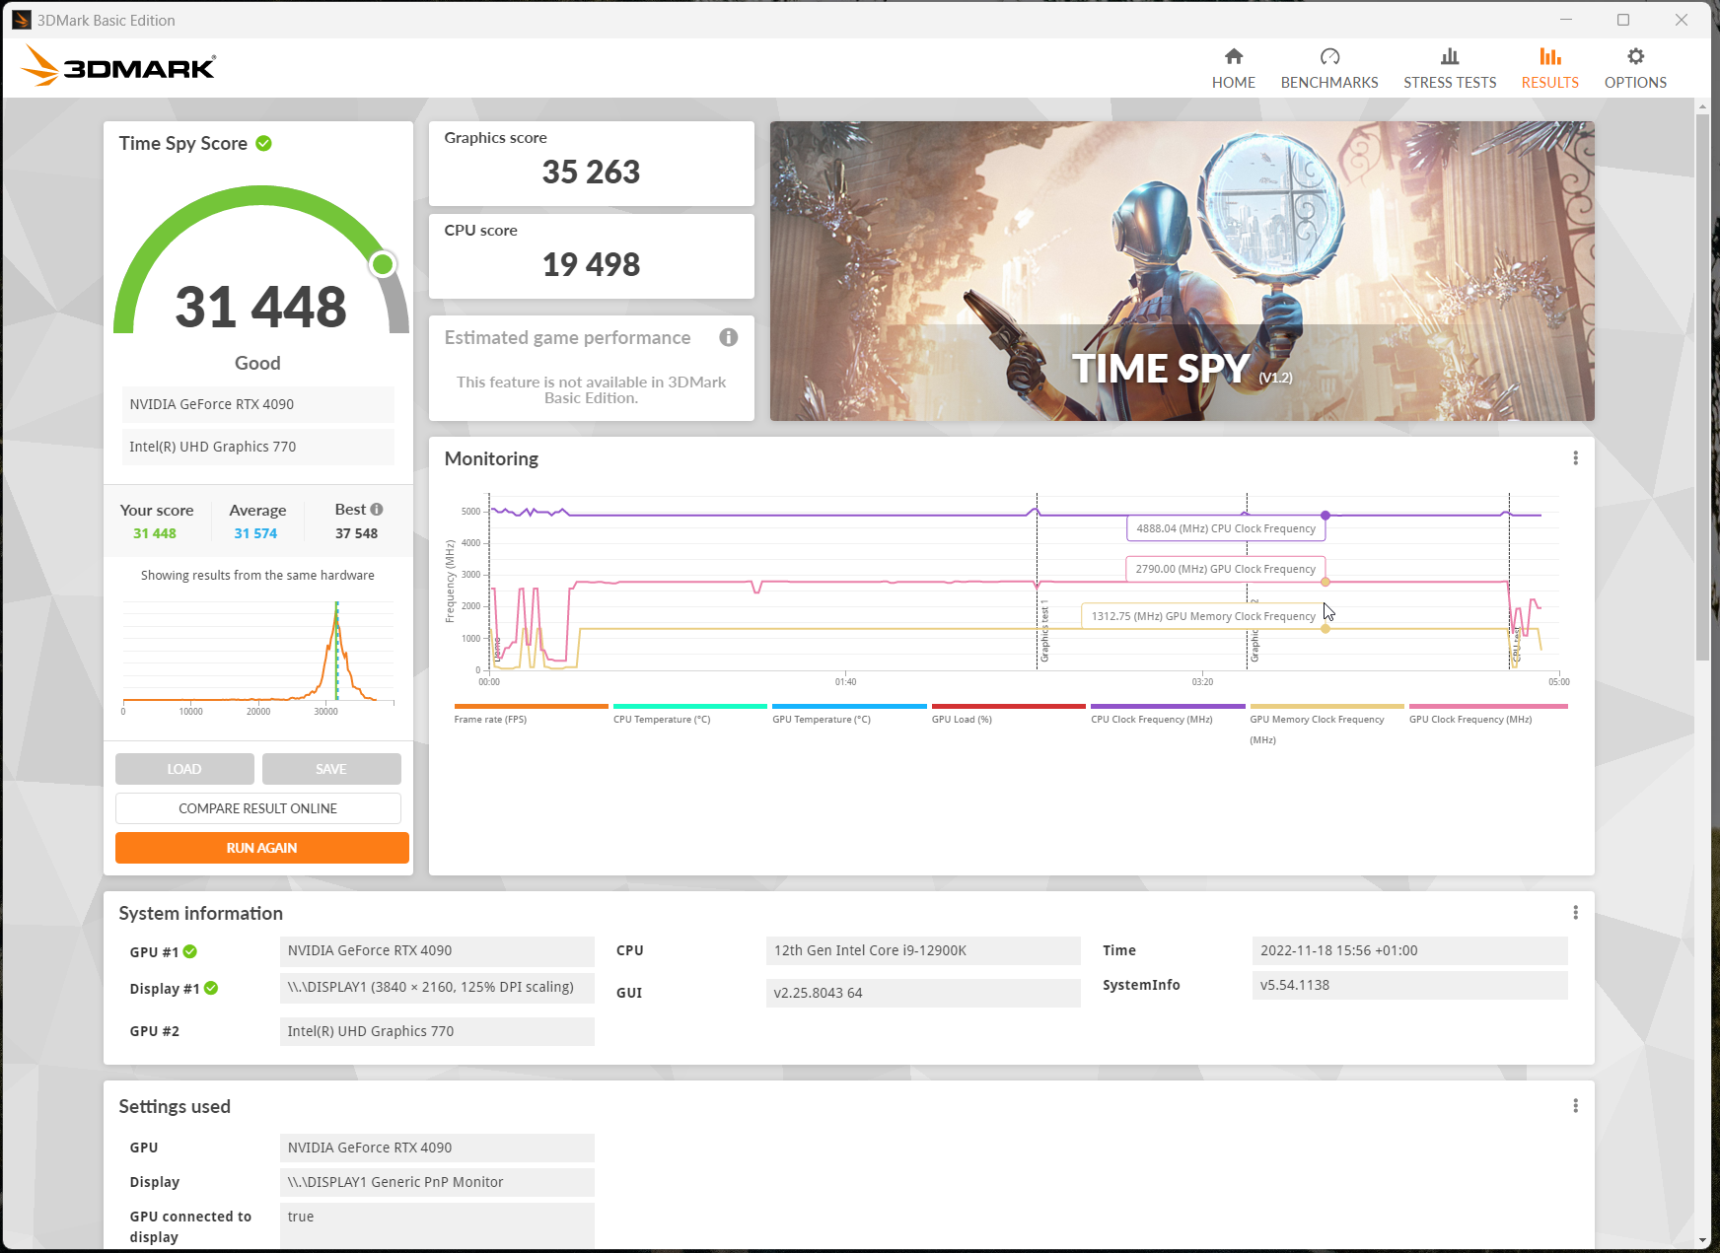Click the LOAD button

[x=184, y=769]
